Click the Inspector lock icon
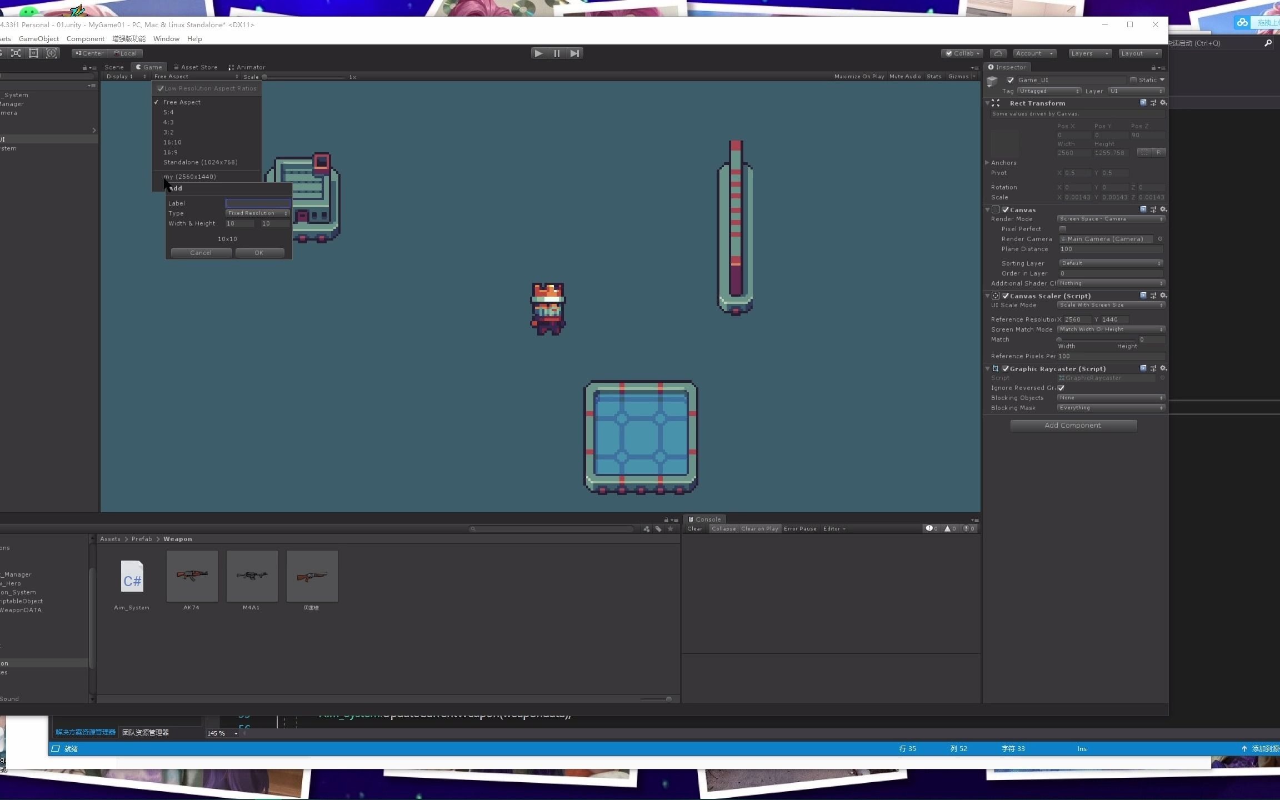The height and width of the screenshot is (800, 1280). coord(1154,67)
